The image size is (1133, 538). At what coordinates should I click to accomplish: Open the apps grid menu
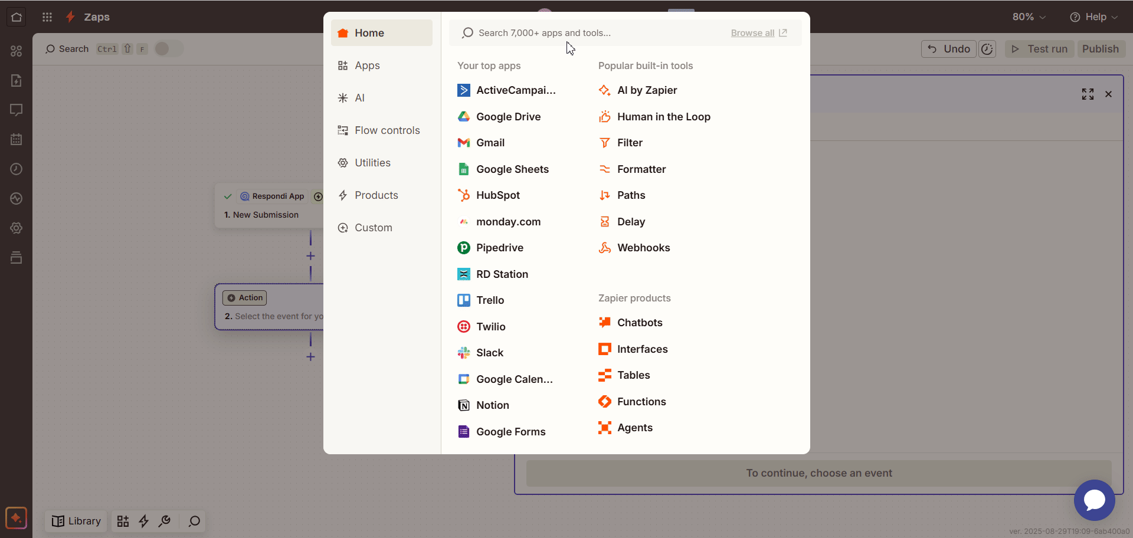[47, 17]
